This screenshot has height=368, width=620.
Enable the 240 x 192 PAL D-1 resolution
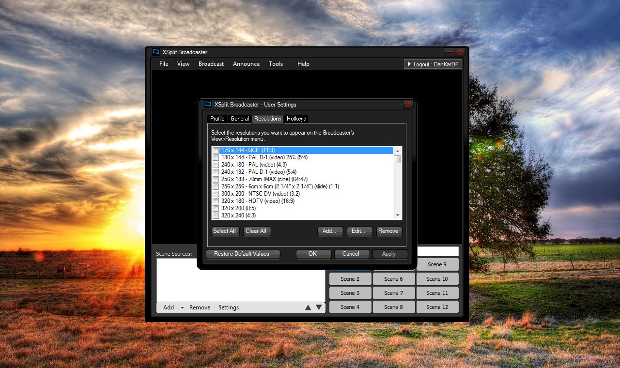click(x=216, y=172)
